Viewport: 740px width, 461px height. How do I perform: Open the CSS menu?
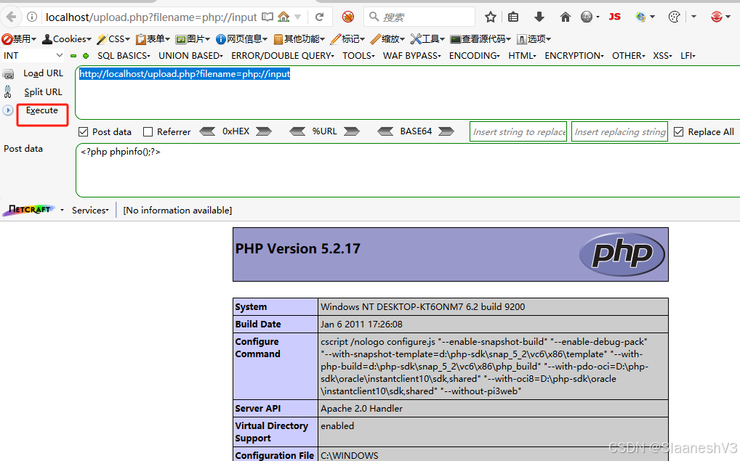coord(113,39)
